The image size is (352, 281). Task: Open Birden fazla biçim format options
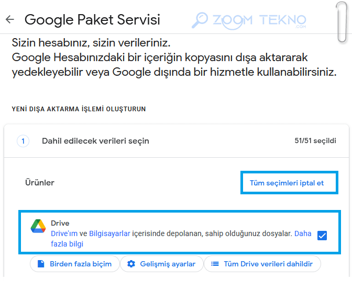[75, 264]
